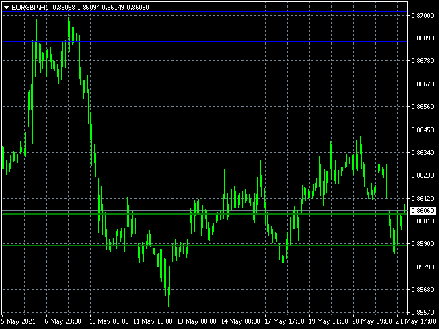The width and height of the screenshot is (439, 329).
Task: Click the 0.86450 price scale label
Action: (x=423, y=130)
